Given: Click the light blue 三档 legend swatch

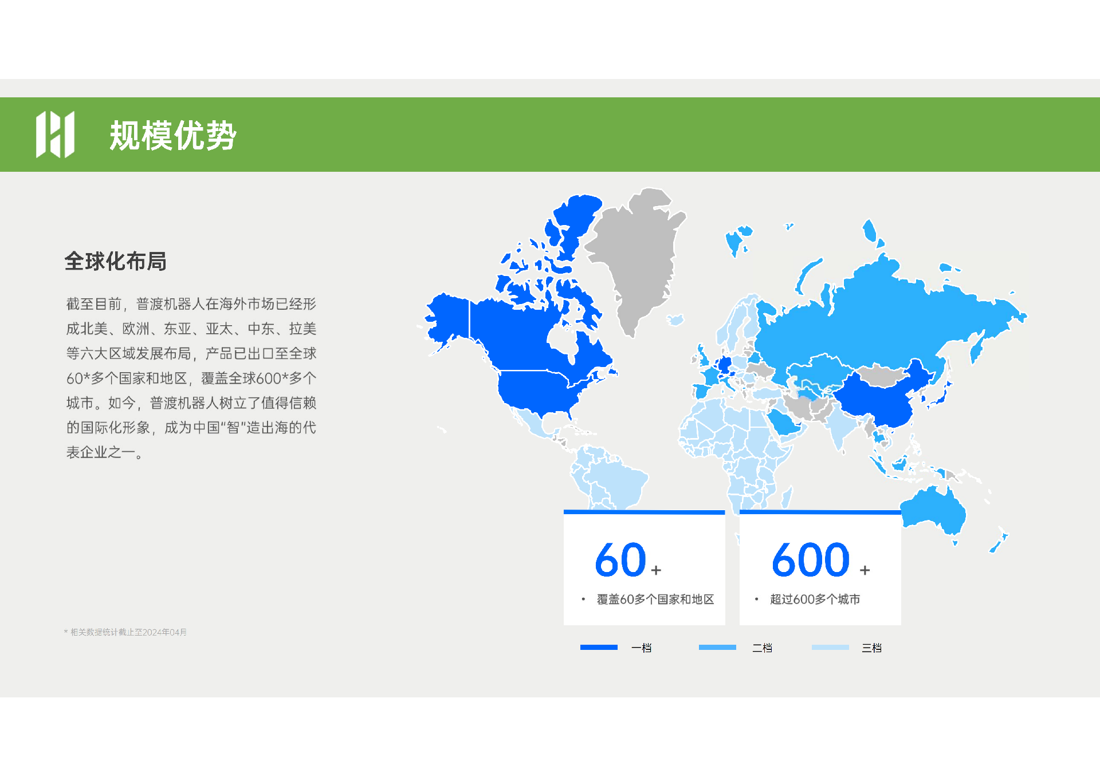Looking at the screenshot, I should click(830, 648).
